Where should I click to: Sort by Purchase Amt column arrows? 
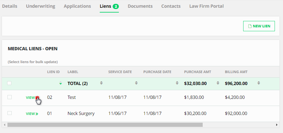point(218,83)
